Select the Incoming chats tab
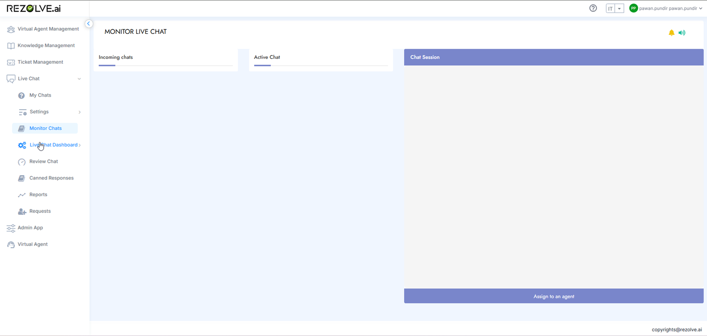The image size is (707, 336). [116, 57]
